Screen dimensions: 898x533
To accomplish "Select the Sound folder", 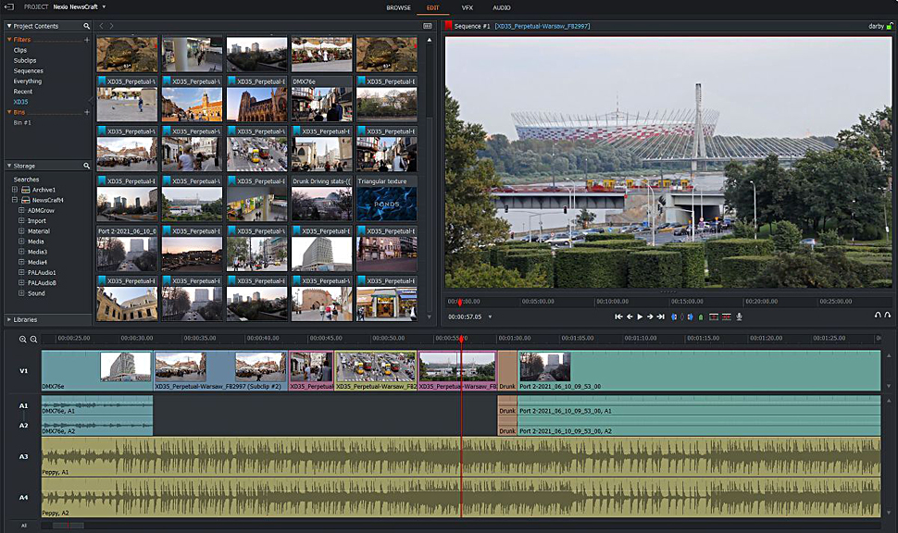I will (x=36, y=292).
